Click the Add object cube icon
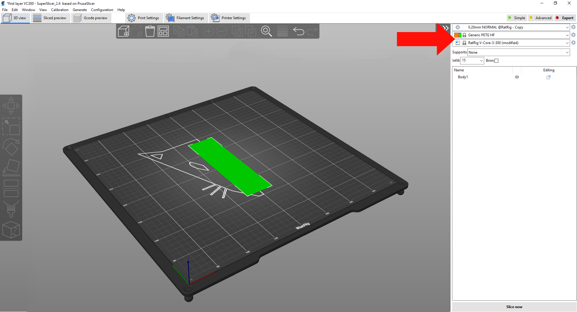 tap(123, 31)
